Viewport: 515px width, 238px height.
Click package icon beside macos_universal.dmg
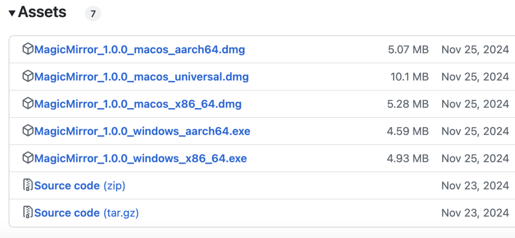(28, 76)
